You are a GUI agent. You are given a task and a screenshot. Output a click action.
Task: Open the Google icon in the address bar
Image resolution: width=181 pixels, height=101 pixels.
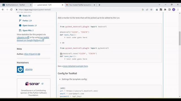point(143,10)
